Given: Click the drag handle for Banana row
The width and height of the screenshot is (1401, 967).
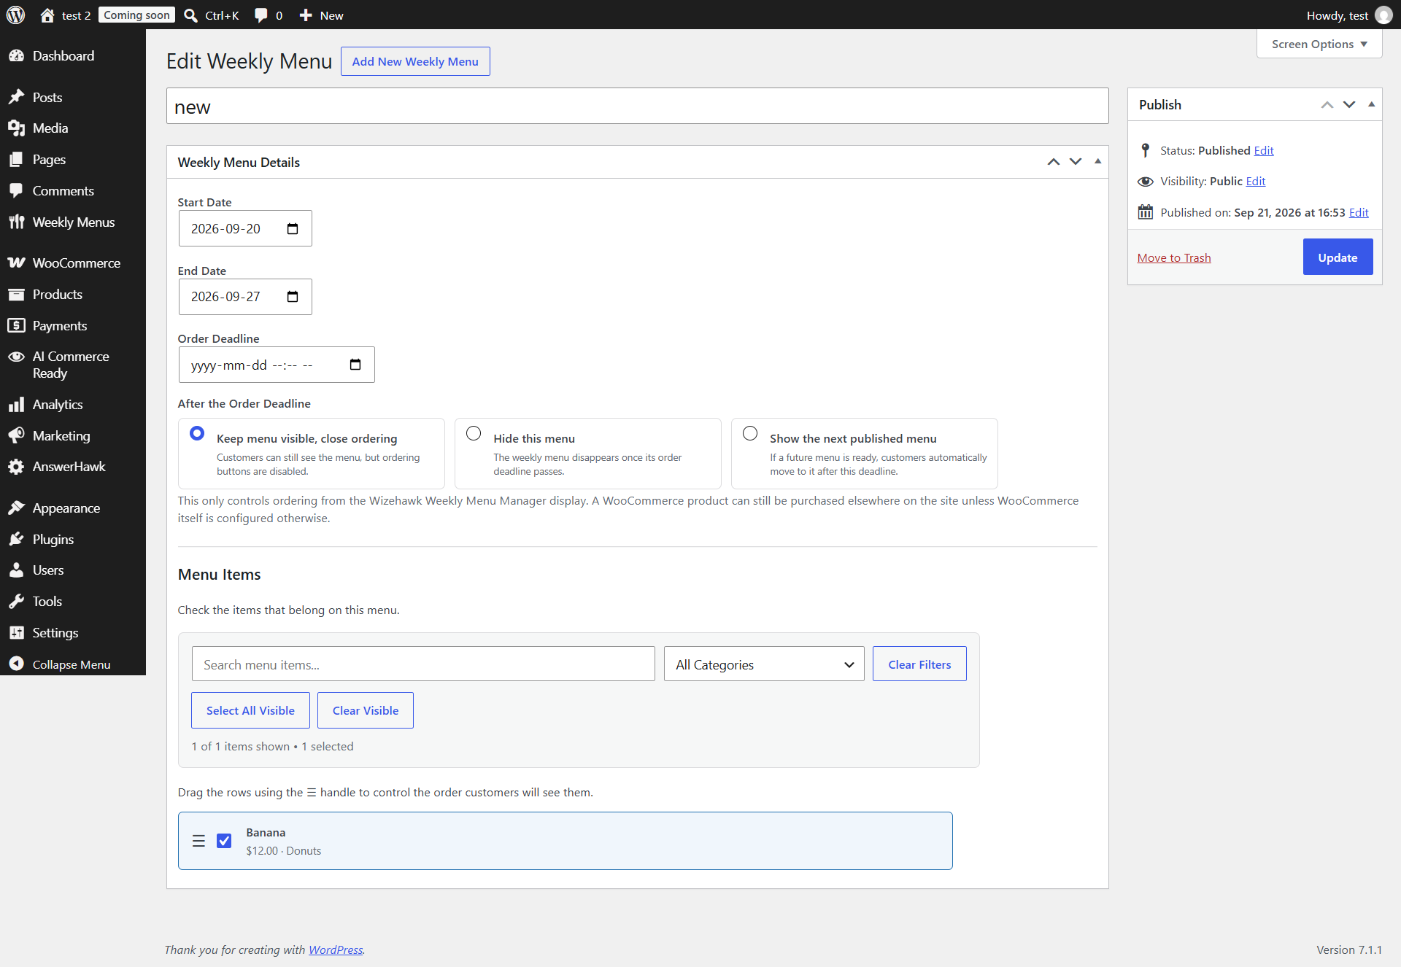Looking at the screenshot, I should 198,841.
